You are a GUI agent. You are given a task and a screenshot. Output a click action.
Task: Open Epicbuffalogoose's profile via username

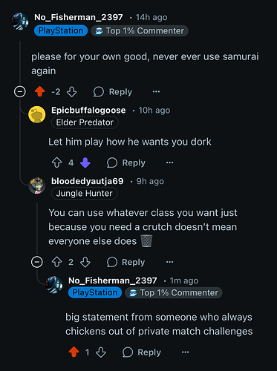pyautogui.click(x=88, y=110)
